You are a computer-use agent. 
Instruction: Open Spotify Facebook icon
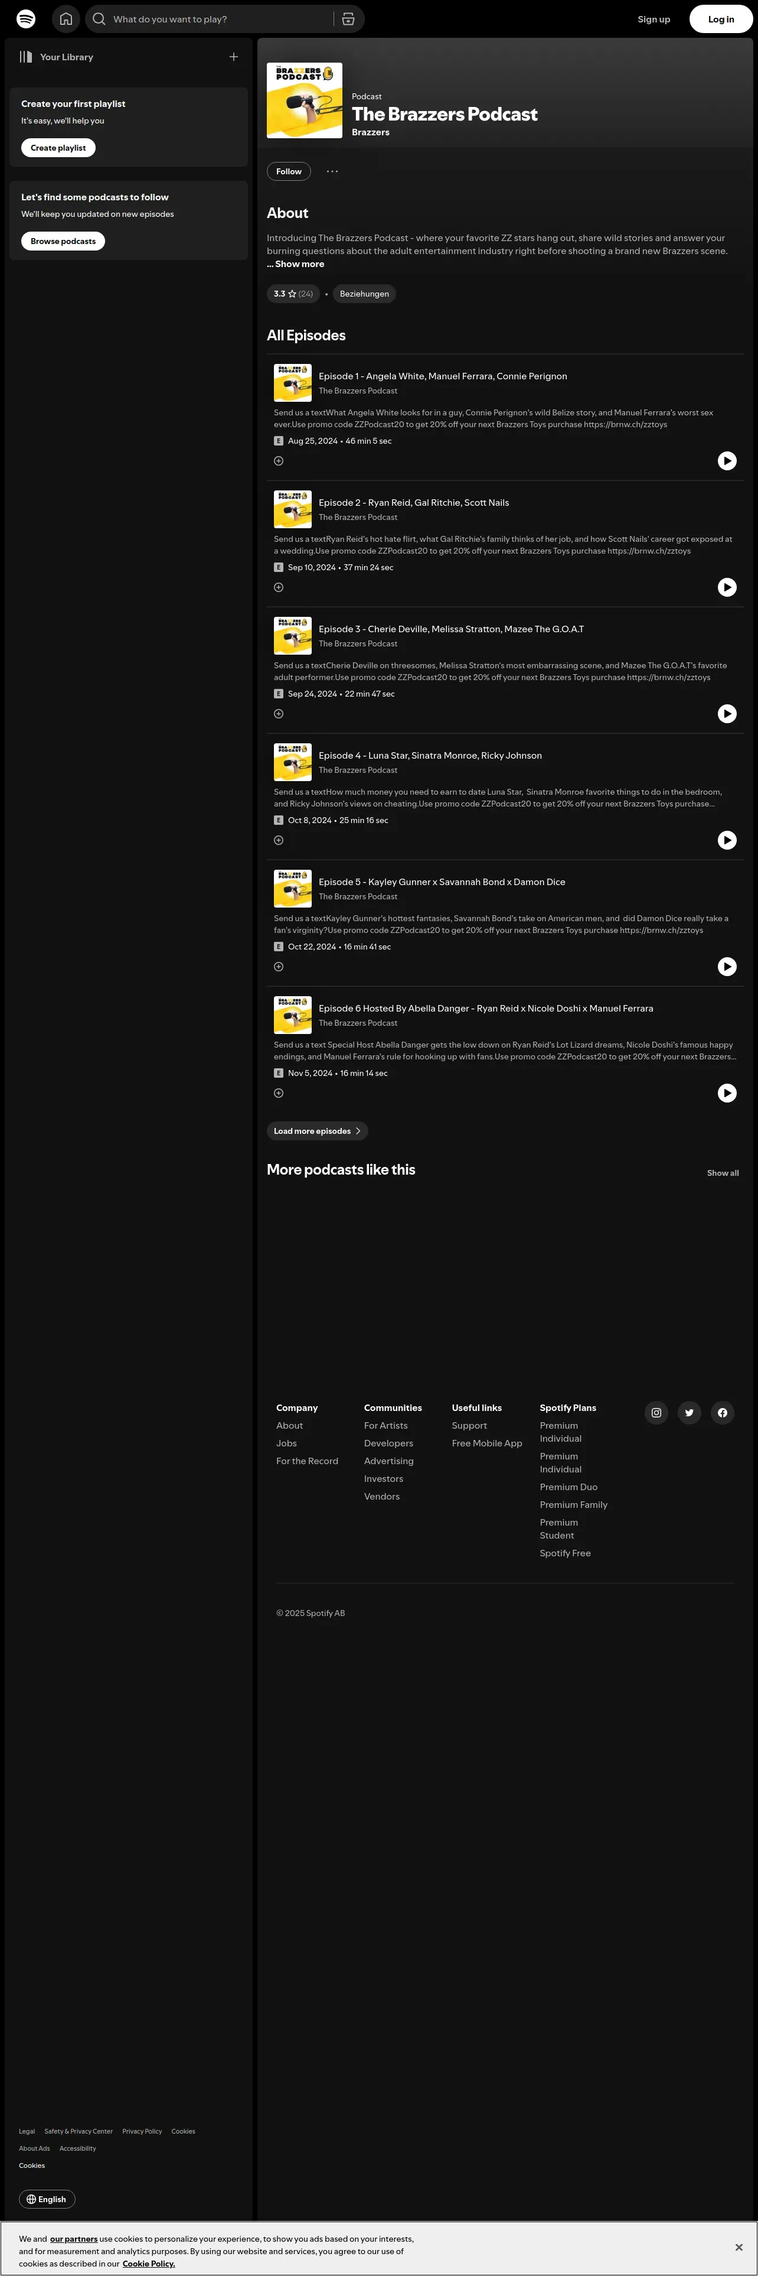[x=723, y=1412]
